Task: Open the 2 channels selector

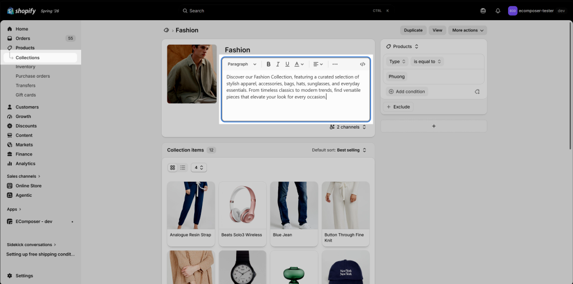Action: pos(347,127)
